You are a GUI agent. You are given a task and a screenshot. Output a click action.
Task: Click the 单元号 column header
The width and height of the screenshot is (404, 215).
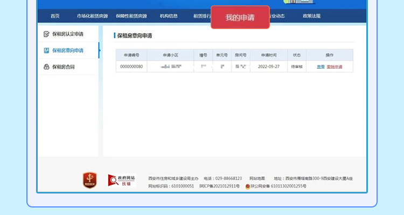222,55
